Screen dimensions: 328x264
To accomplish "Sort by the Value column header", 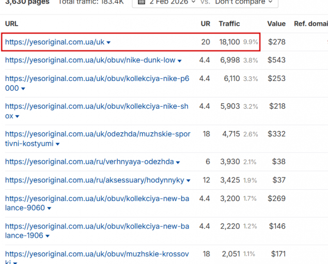I will pyautogui.click(x=276, y=24).
